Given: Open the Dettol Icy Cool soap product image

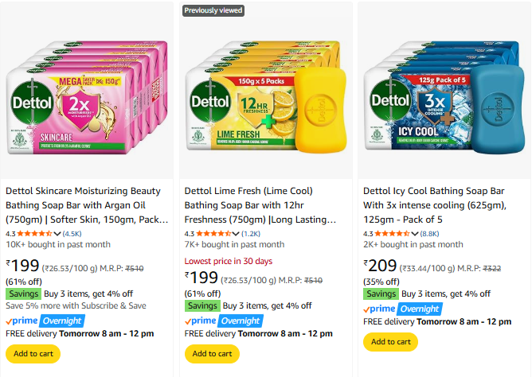Looking at the screenshot, I should point(444,98).
